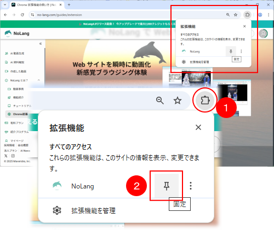Image resolution: width=274 pixels, height=230 pixels.
Task: Reload the current page
Action: 22,15
